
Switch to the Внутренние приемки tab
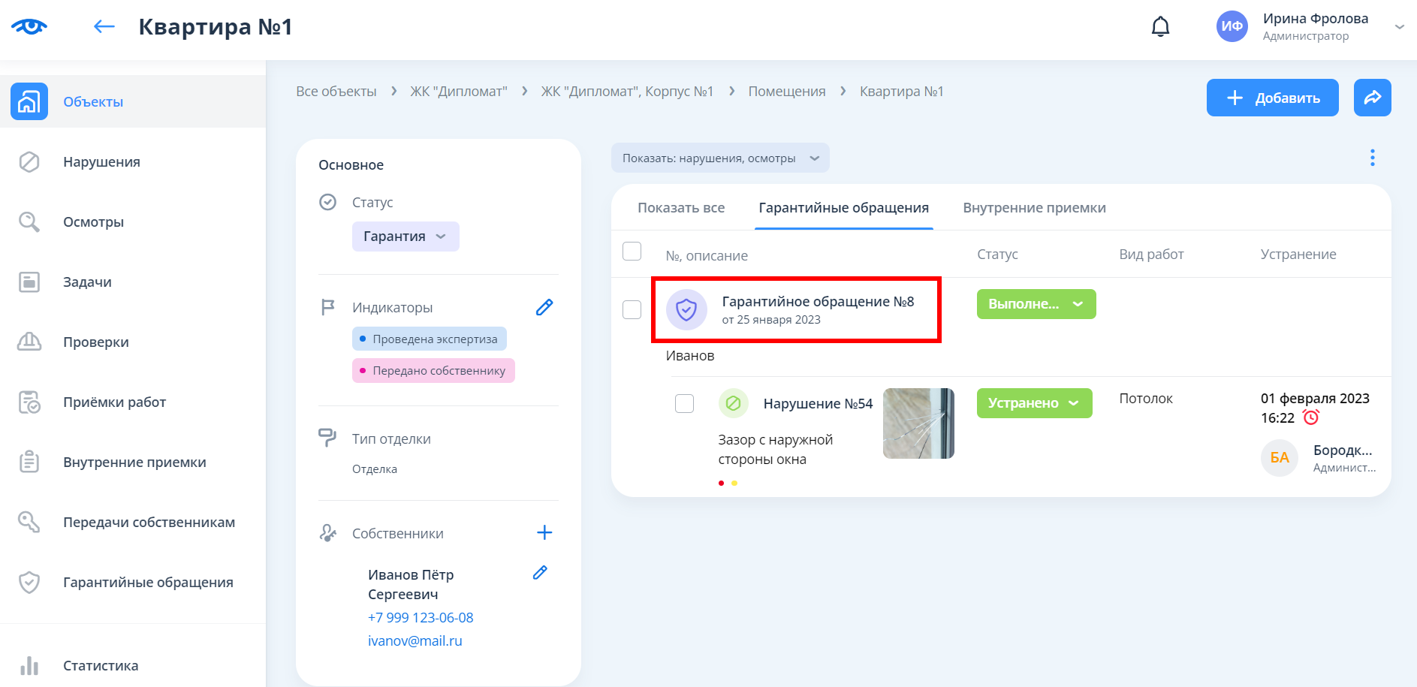(x=1034, y=208)
